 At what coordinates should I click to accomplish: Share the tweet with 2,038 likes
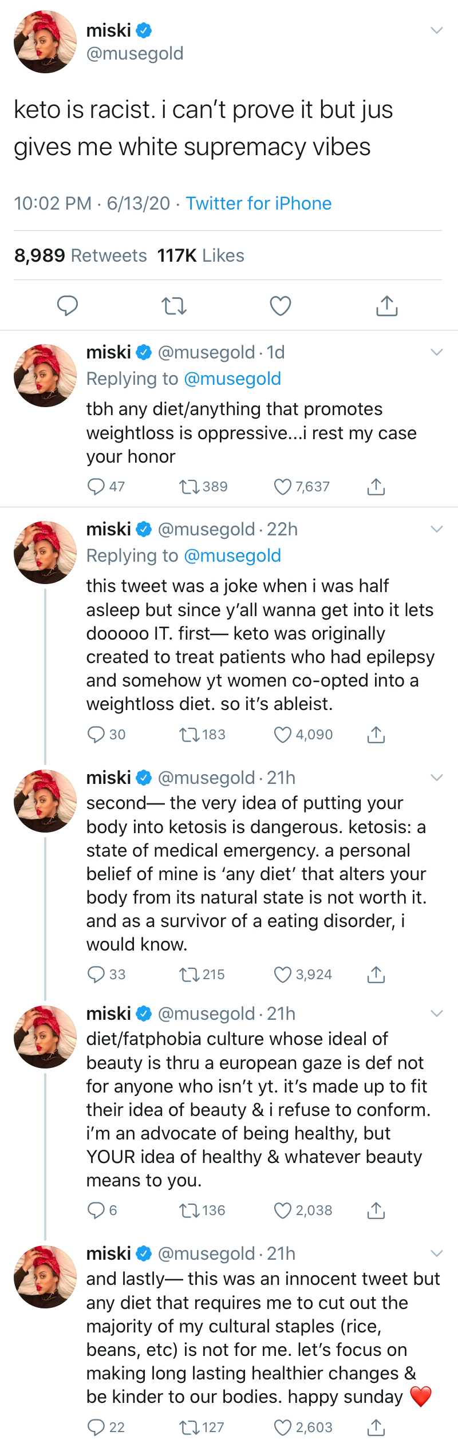coord(376,1210)
